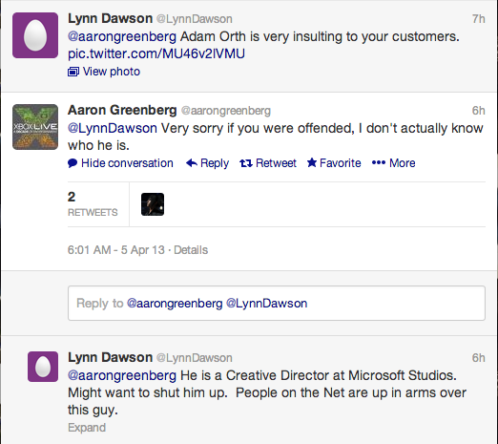Open the 2 Retweets count
498x444 pixels.
pos(93,204)
